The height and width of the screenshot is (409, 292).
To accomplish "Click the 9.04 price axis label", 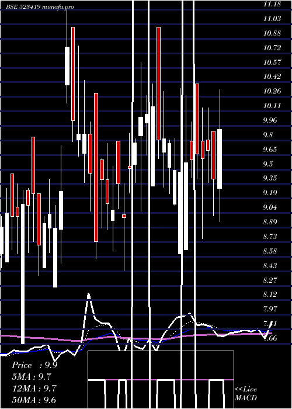I will pyautogui.click(x=270, y=207).
